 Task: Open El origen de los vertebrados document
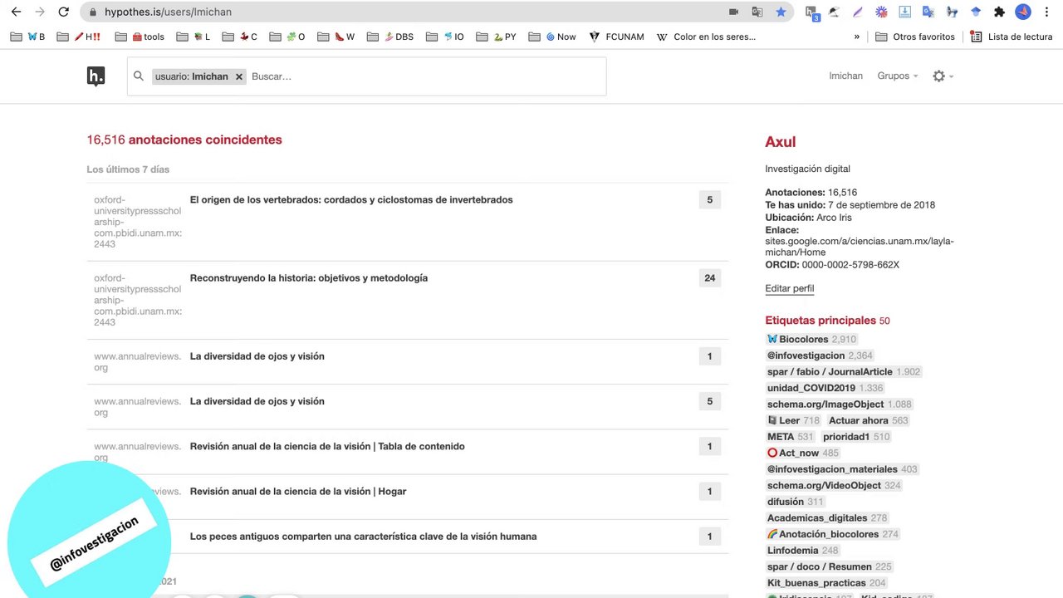pyautogui.click(x=351, y=199)
